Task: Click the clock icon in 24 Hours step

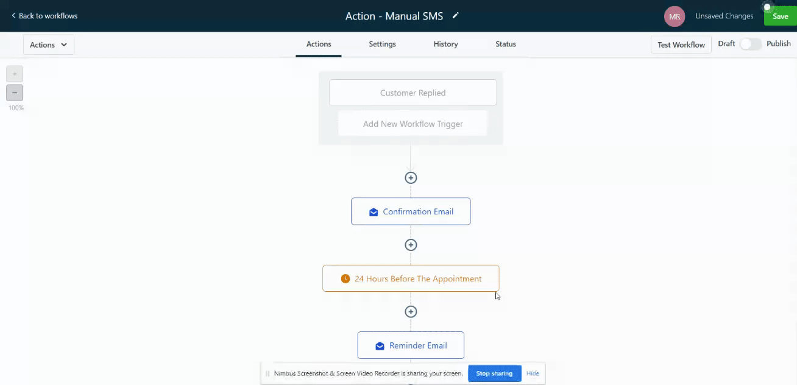Action: coord(345,279)
